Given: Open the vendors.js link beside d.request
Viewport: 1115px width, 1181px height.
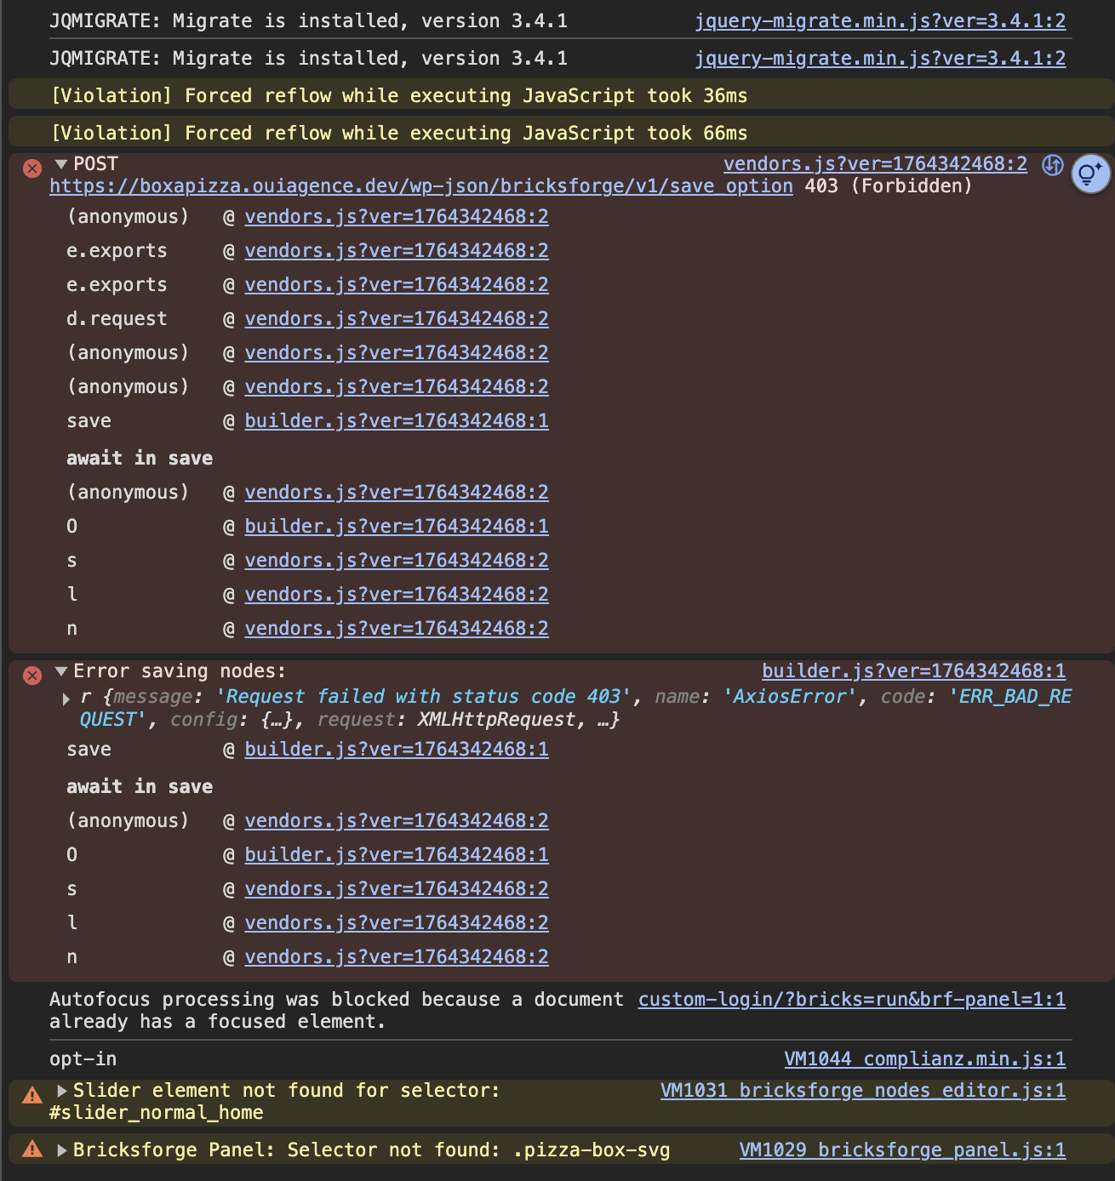Looking at the screenshot, I should click(397, 319).
